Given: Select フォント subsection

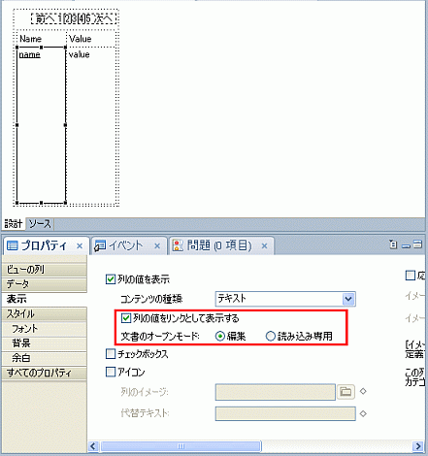Looking at the screenshot, I should coord(44,329).
